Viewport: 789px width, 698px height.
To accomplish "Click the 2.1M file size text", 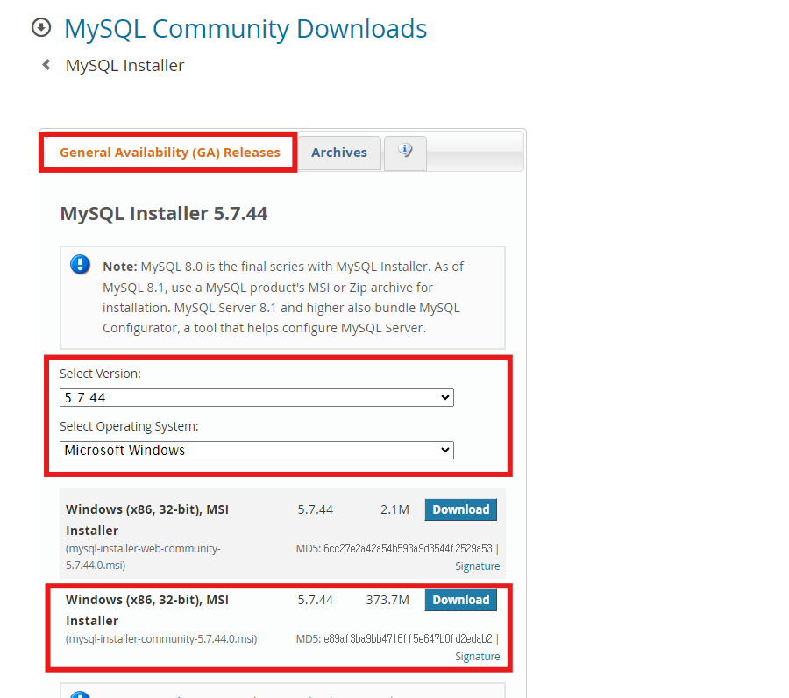I will [x=394, y=509].
